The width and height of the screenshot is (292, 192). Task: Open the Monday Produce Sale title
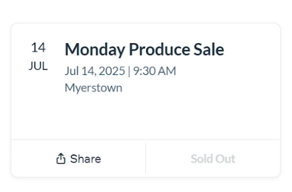[x=144, y=49]
